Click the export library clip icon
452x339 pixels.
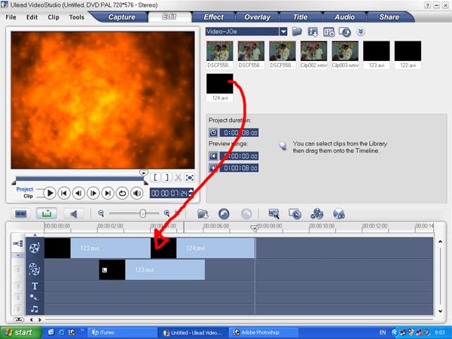tap(313, 32)
